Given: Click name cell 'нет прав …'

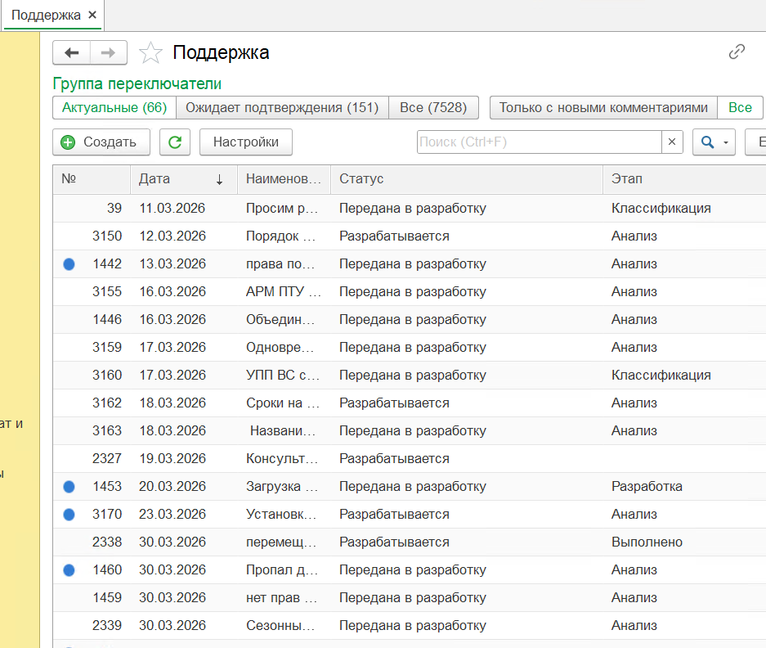Looking at the screenshot, I should (281, 598).
